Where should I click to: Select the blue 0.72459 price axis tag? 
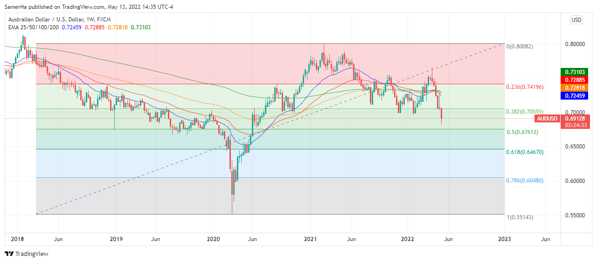point(575,95)
